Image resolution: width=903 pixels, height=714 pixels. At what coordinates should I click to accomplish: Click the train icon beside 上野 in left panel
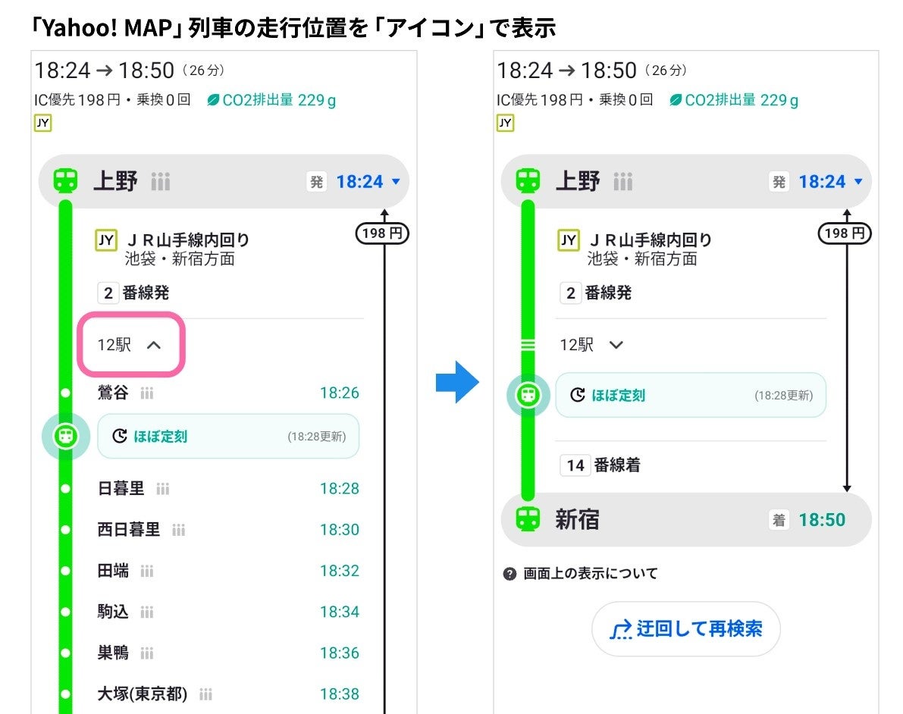pyautogui.click(x=66, y=180)
